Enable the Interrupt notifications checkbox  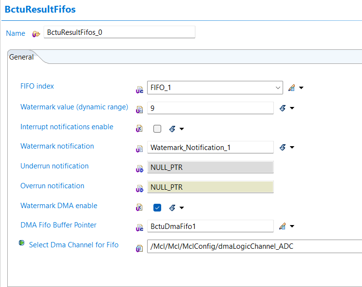(157, 129)
